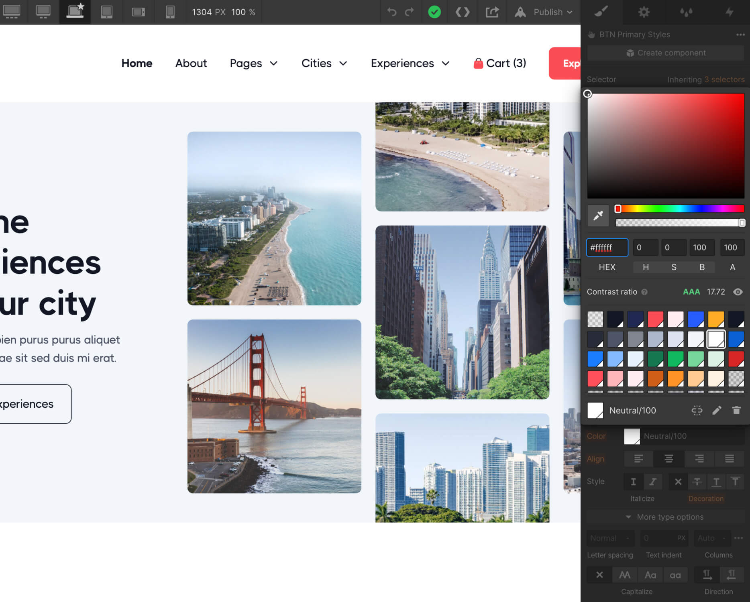This screenshot has height=602, width=750.
Task: Click the eyedropper color picker tool
Action: pyautogui.click(x=598, y=216)
